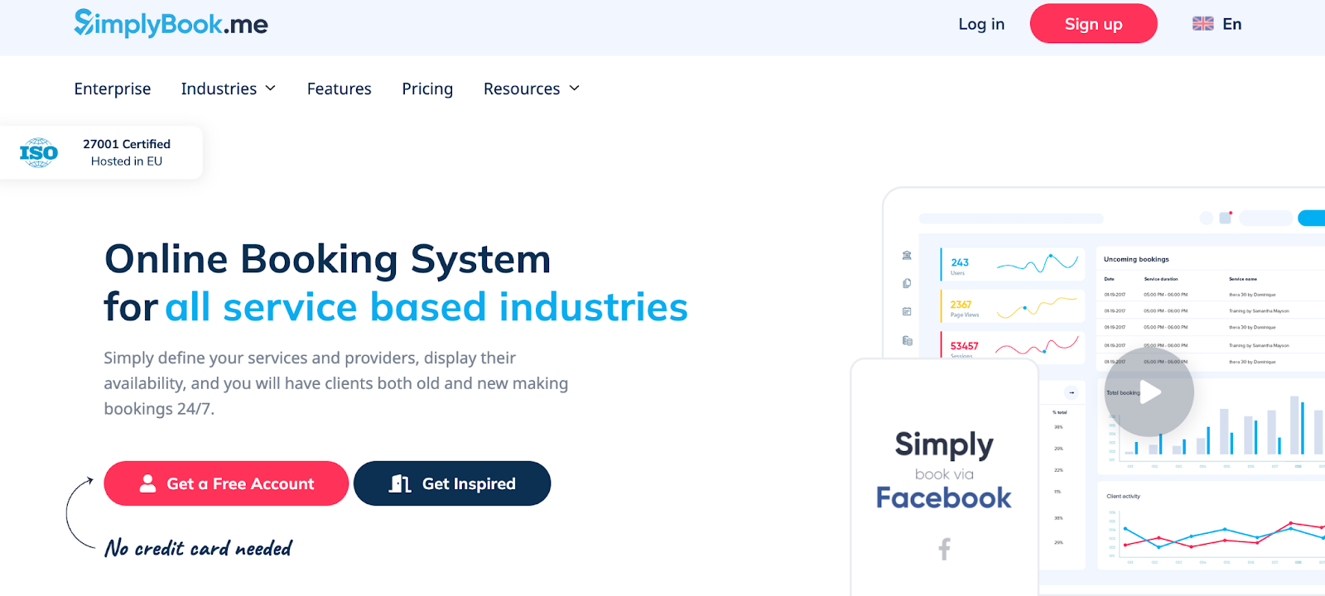Click the Hosted in EU text
The width and height of the screenshot is (1325, 596).
tap(127, 161)
